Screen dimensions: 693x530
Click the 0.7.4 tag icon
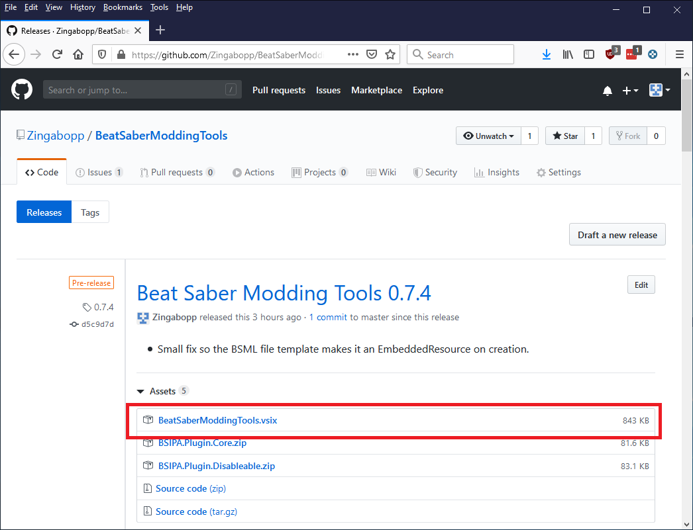[x=87, y=307]
